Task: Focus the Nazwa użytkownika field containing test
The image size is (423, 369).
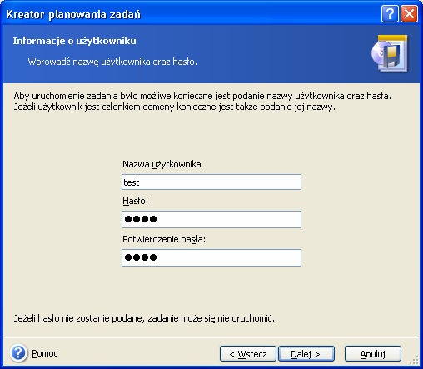Action: [211, 182]
